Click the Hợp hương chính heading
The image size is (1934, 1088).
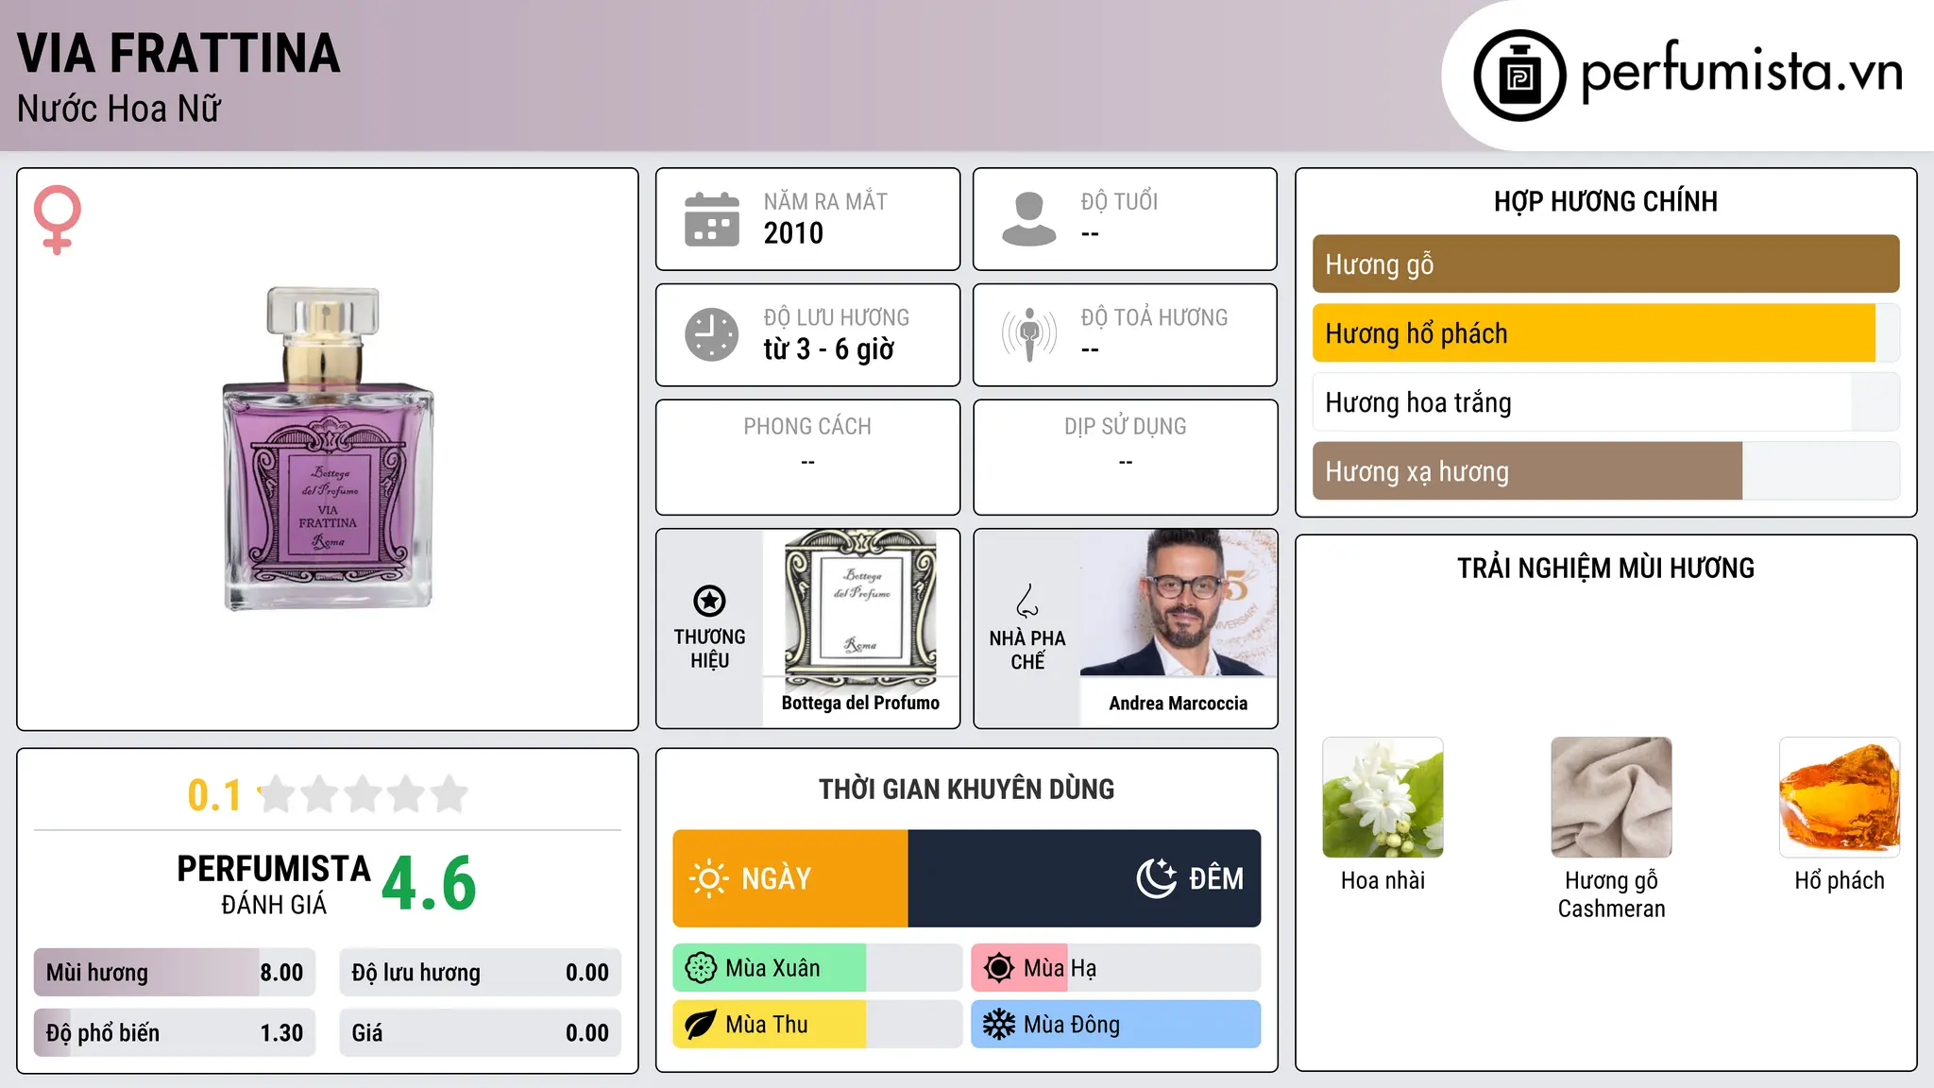1606,201
